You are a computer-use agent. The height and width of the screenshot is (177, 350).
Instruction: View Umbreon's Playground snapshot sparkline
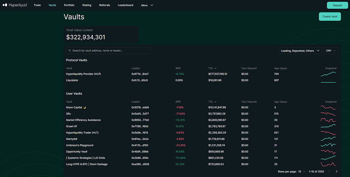coord(328,145)
